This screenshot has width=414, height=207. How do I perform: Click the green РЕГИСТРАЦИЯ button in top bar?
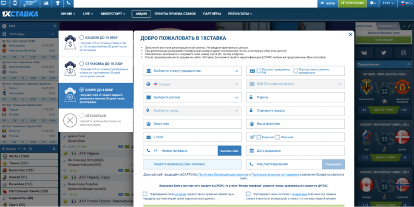(x=353, y=3)
